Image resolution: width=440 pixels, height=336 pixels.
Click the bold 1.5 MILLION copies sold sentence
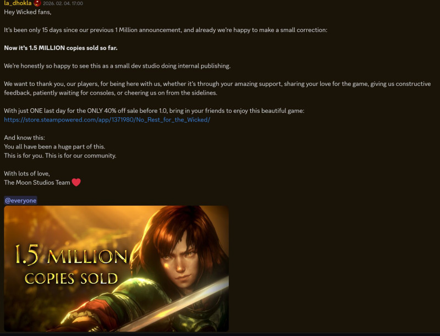coord(61,48)
